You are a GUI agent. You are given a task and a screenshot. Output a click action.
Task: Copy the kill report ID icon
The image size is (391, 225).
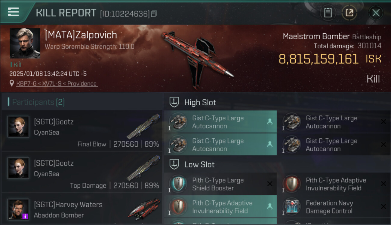[154, 14]
